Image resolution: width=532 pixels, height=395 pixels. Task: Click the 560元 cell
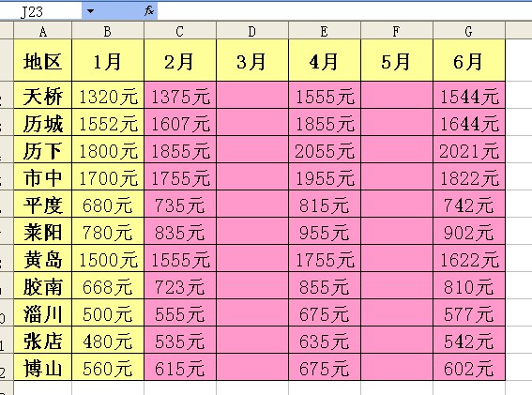[x=108, y=367]
